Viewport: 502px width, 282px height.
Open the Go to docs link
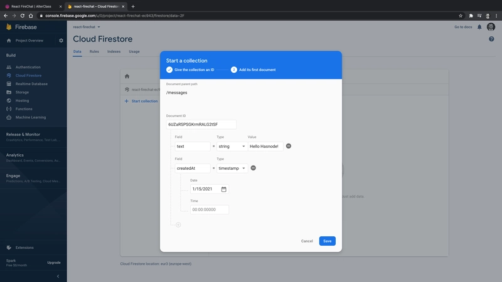(x=463, y=27)
